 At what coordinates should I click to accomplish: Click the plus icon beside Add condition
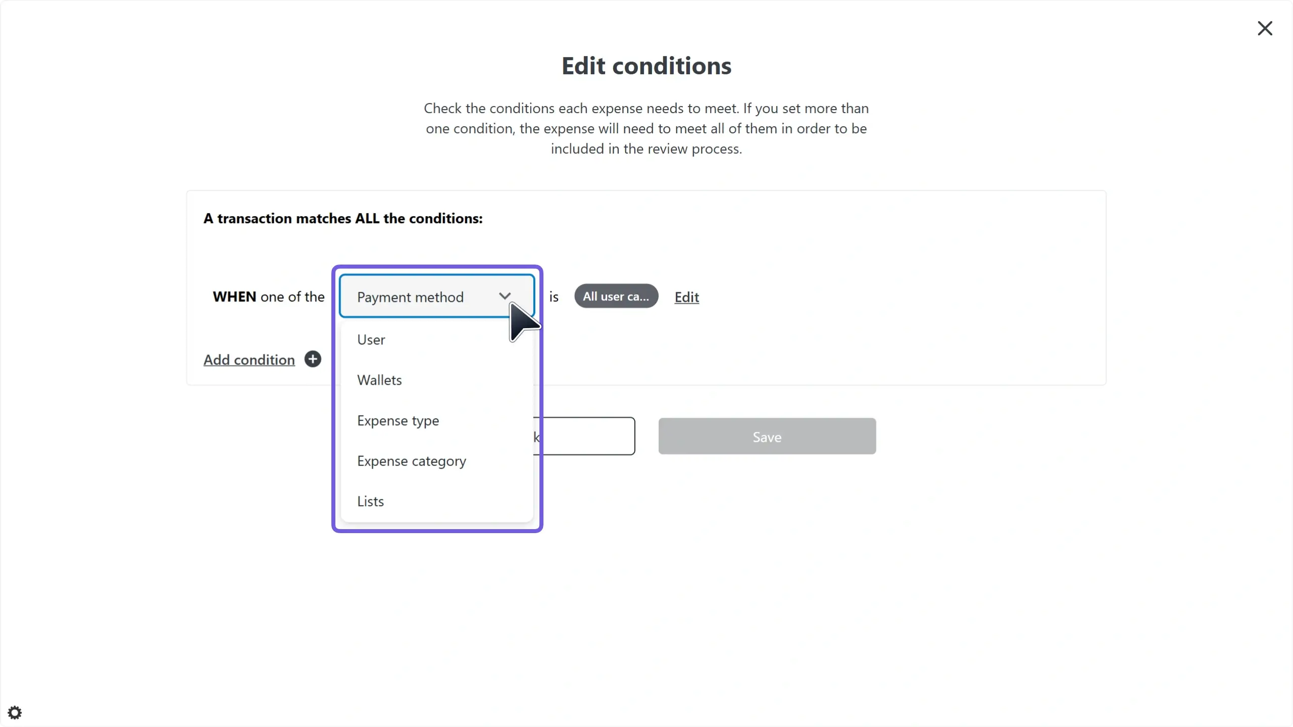(x=313, y=359)
